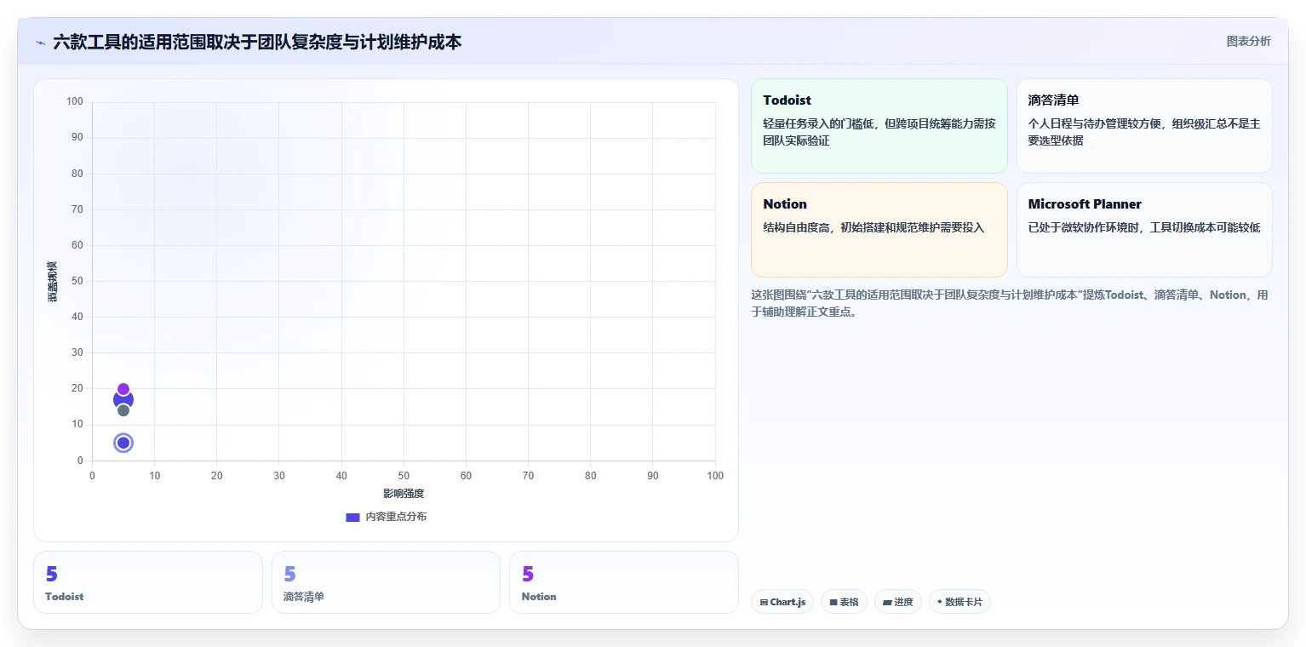Click the 数据卡片 tag chip

click(959, 602)
